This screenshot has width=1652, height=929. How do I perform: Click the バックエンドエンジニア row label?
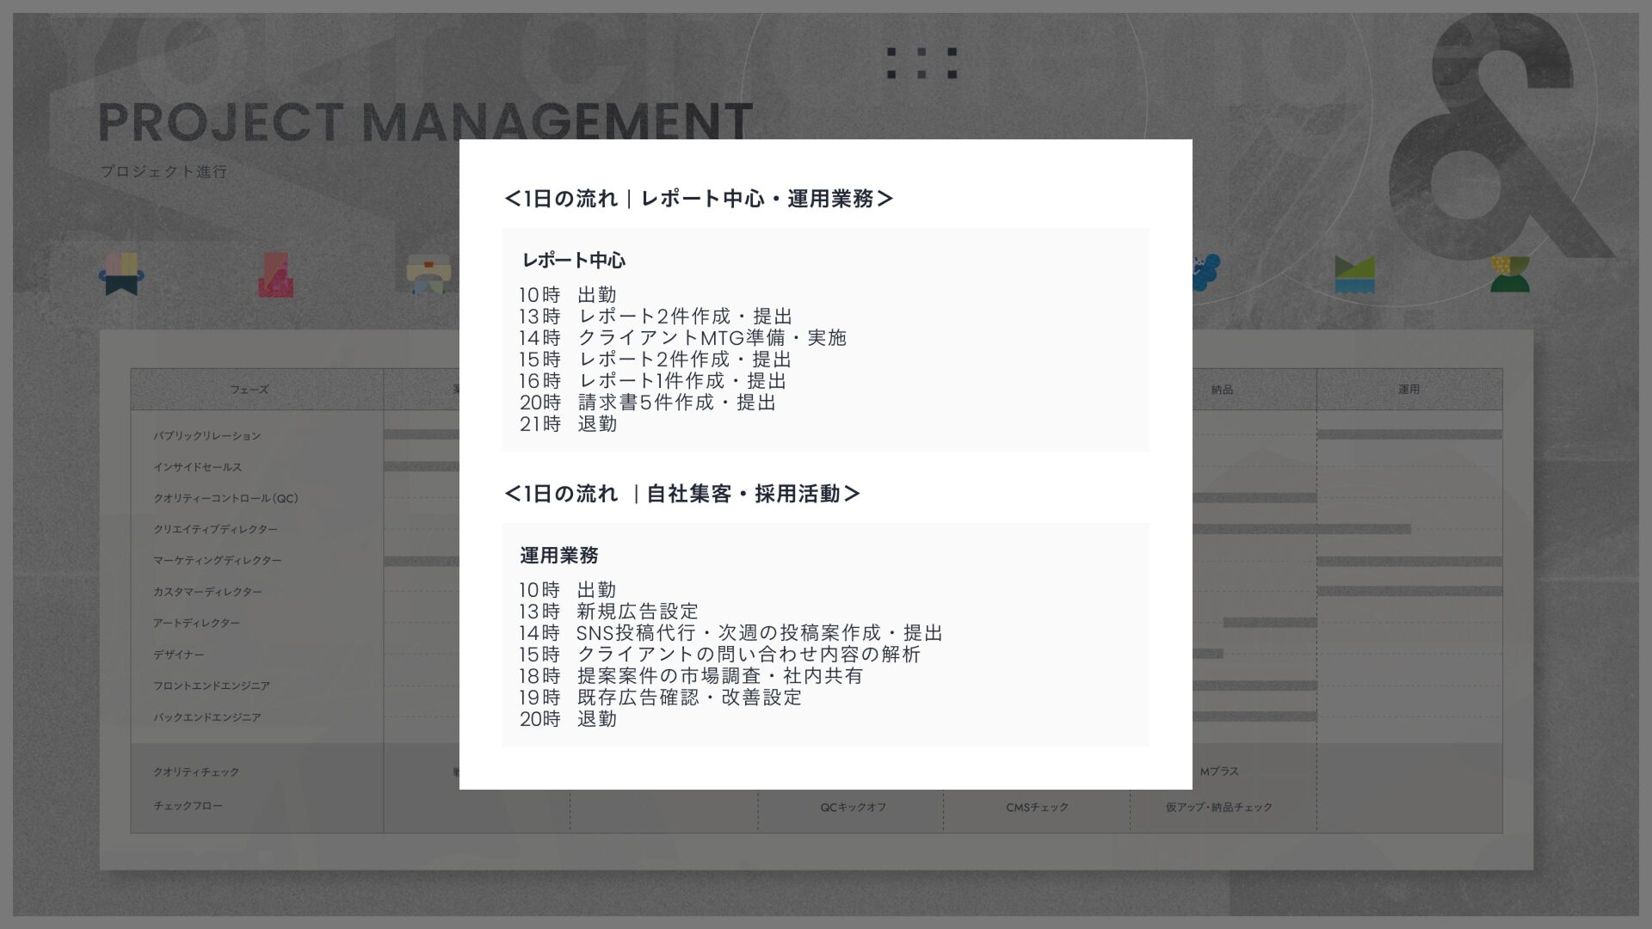206,717
